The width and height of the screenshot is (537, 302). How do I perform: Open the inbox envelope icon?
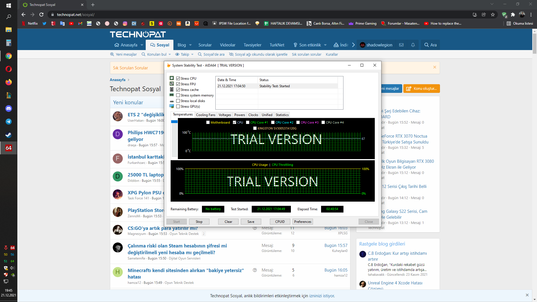[401, 45]
